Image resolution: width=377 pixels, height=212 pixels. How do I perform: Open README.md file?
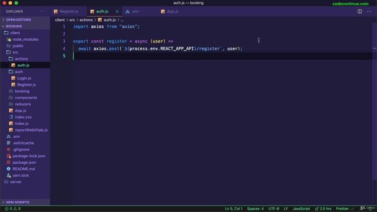click(25, 169)
